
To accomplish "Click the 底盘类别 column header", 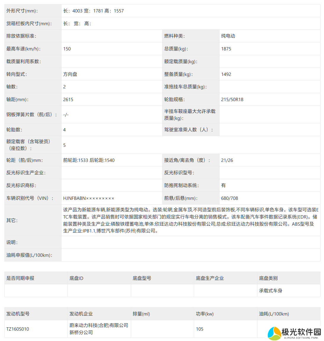I will tap(268, 278).
